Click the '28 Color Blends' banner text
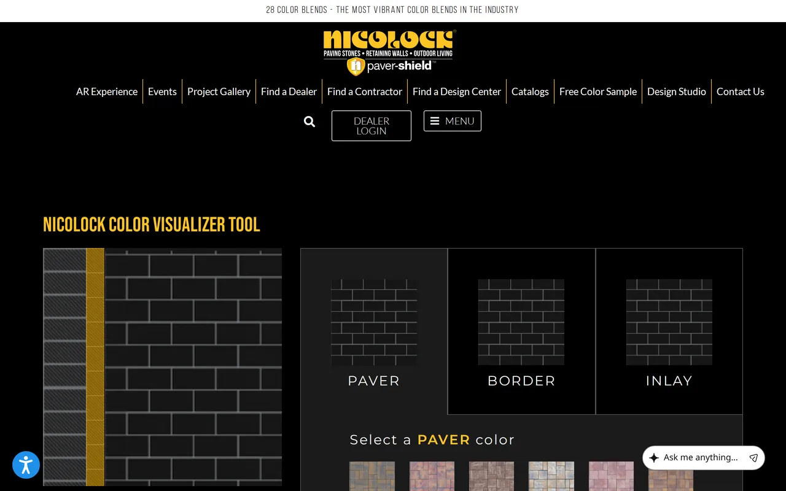Viewport: 786px width, 491px height. tap(392, 10)
